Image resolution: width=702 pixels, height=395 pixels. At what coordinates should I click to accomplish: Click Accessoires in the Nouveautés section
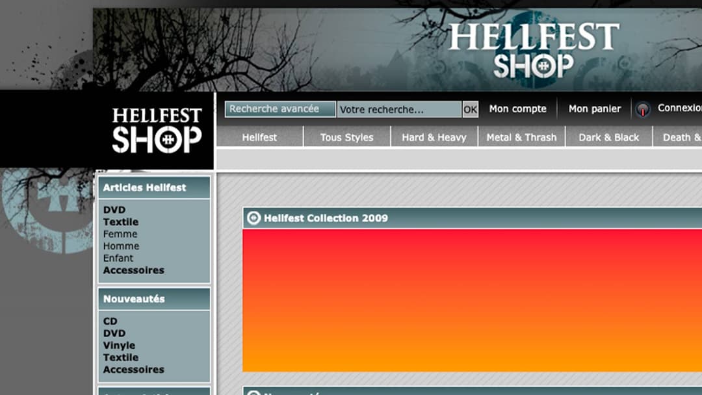[x=133, y=370]
